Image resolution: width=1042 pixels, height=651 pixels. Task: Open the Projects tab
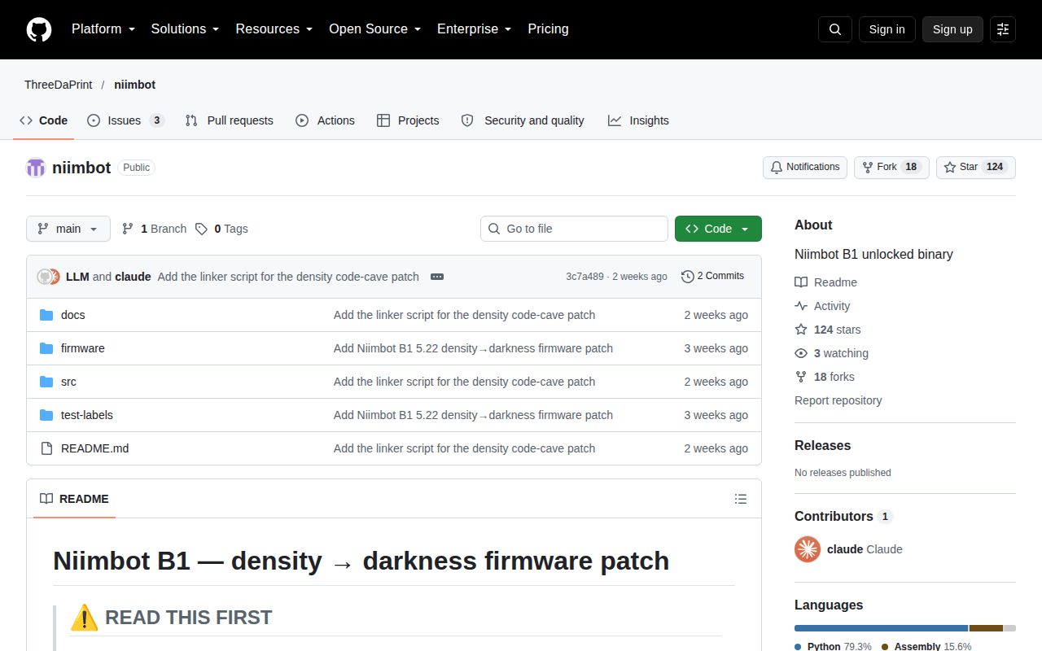point(408,120)
